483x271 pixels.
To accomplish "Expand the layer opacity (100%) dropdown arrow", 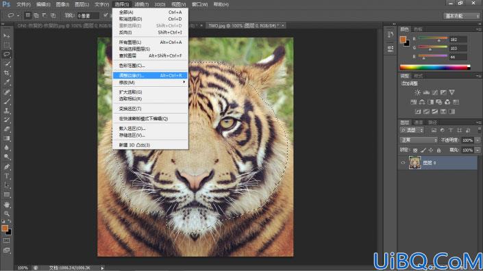I will coord(478,140).
